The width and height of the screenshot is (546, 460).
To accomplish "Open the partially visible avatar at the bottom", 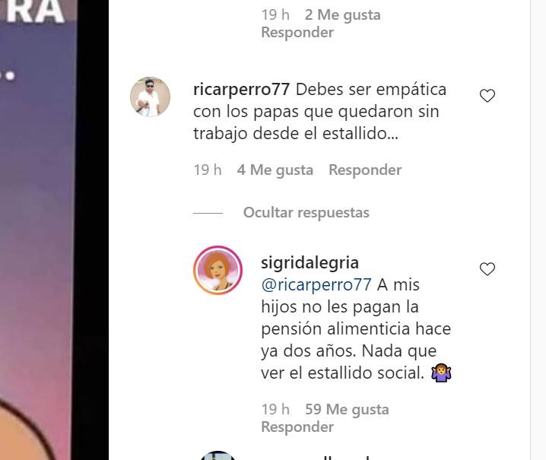I will click(x=218, y=455).
